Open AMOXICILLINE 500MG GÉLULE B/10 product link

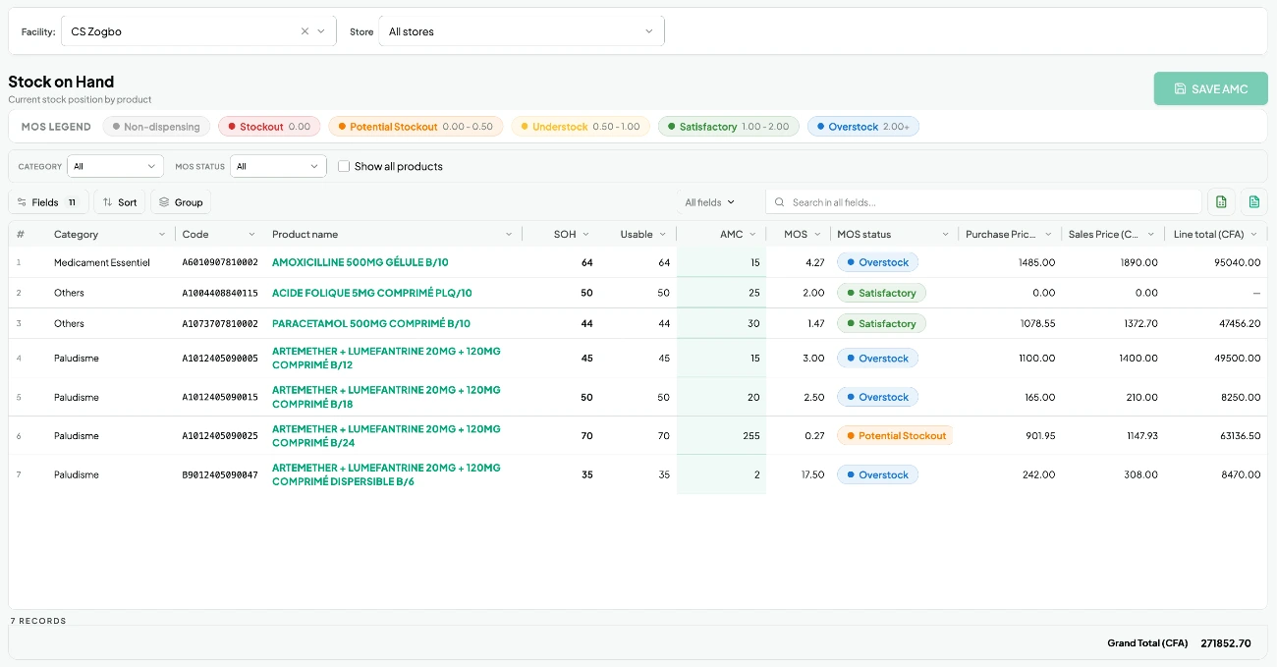360,262
